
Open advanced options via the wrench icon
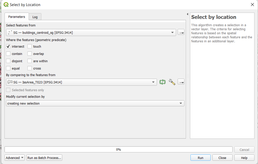click(172, 82)
